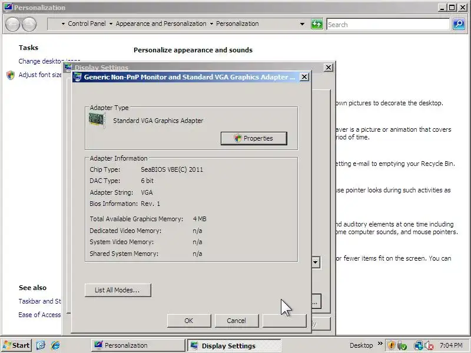Click the Personalization window title icon
Screen dimensions: 471x353
(x=8, y=6)
